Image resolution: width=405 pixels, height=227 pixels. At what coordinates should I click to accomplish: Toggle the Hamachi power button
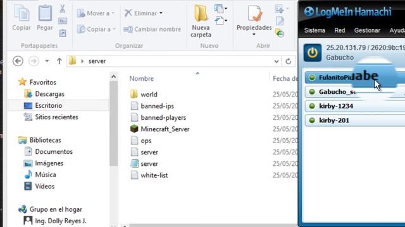tap(313, 53)
